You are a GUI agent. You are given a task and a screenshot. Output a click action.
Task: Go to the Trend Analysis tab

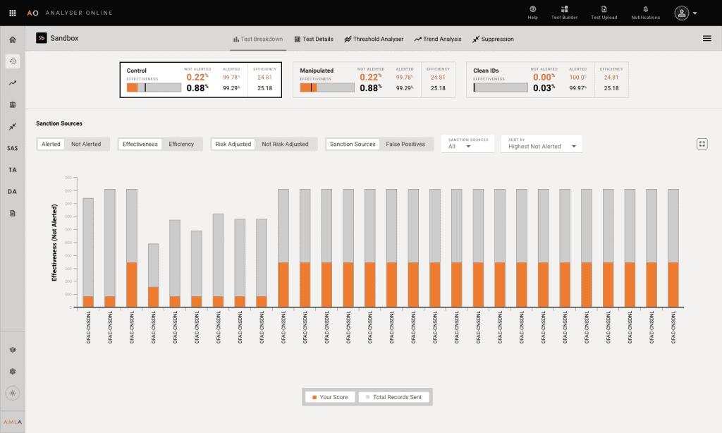[437, 39]
